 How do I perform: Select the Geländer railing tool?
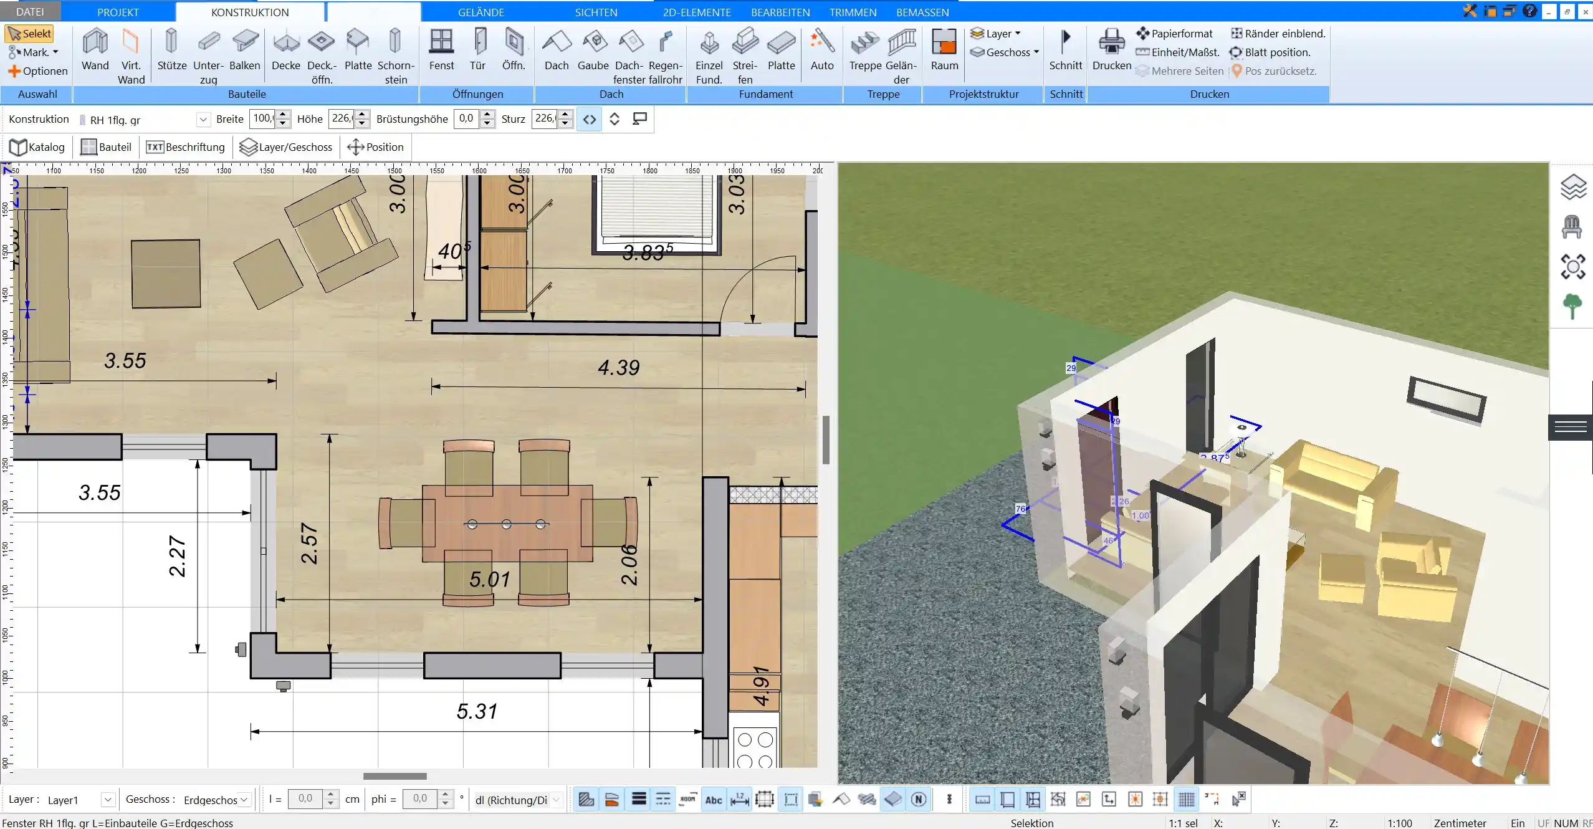(x=901, y=56)
